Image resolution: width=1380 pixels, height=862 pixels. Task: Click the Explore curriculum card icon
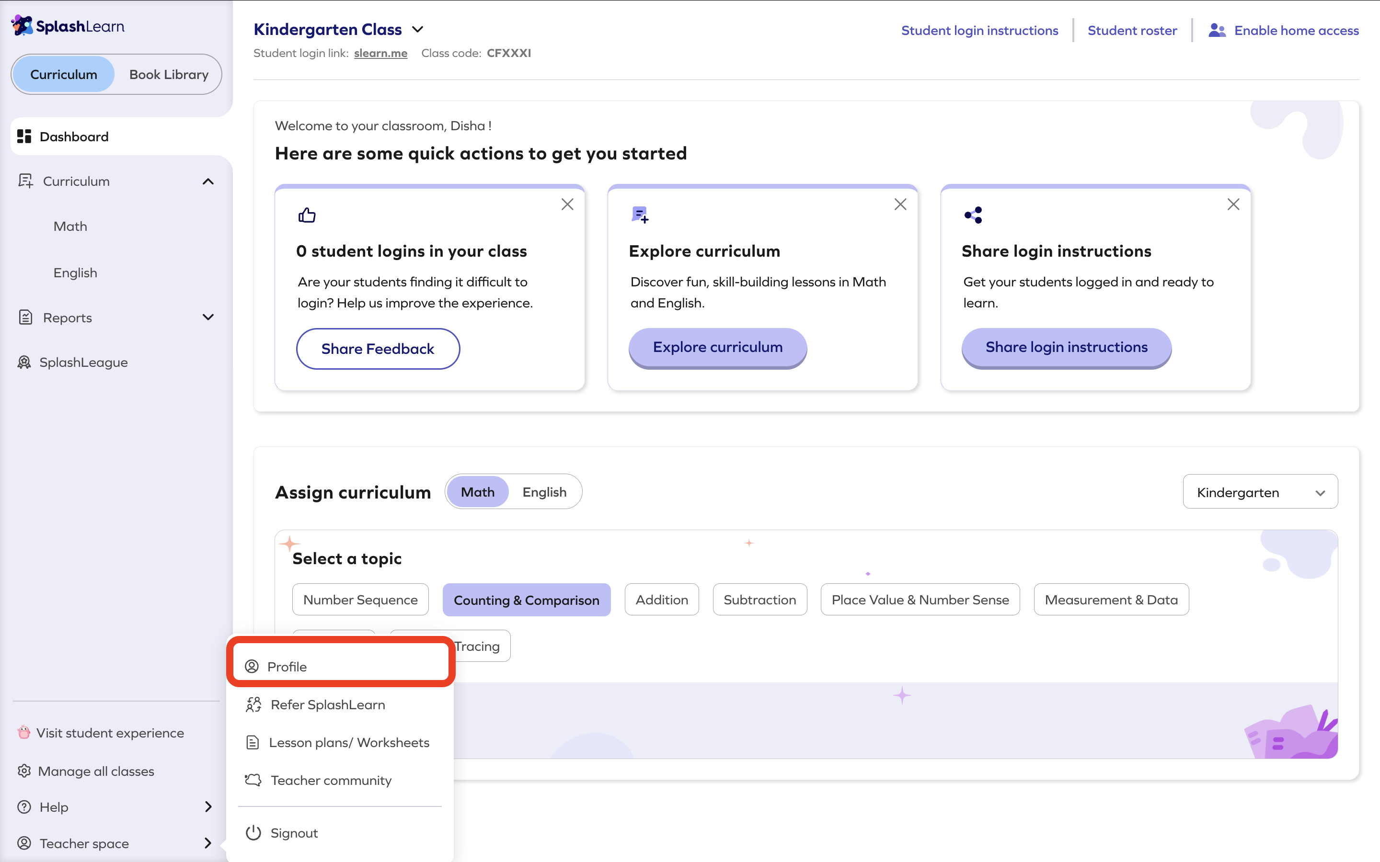640,215
